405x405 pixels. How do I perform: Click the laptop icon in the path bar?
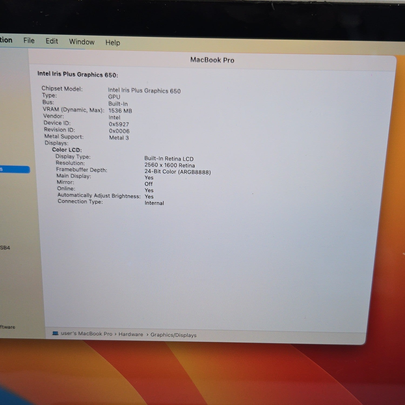click(55, 333)
